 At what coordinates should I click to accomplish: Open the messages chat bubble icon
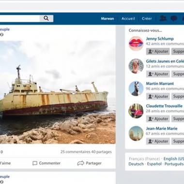click(174, 18)
